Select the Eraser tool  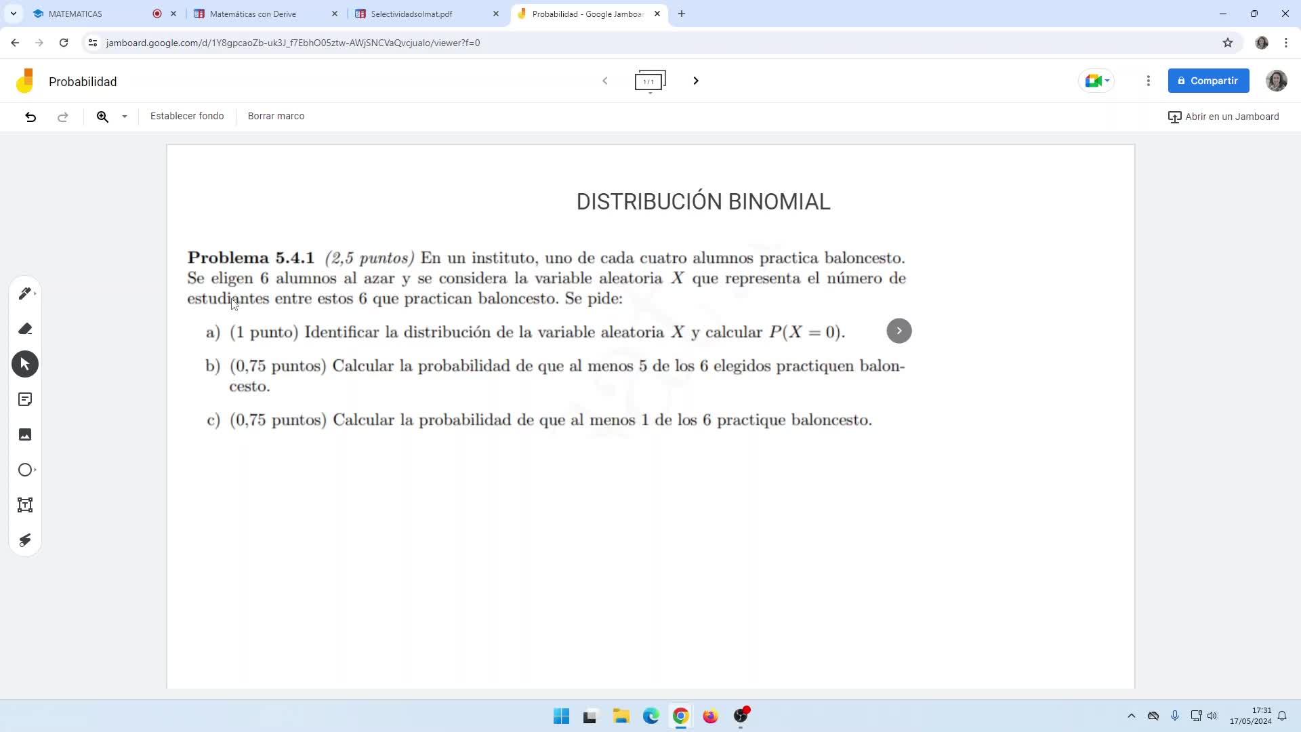[x=25, y=329]
